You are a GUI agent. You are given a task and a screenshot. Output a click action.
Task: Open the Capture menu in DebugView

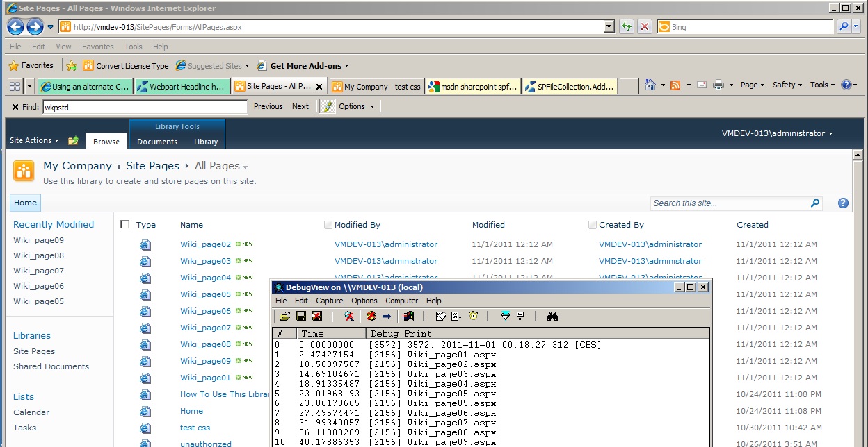329,301
